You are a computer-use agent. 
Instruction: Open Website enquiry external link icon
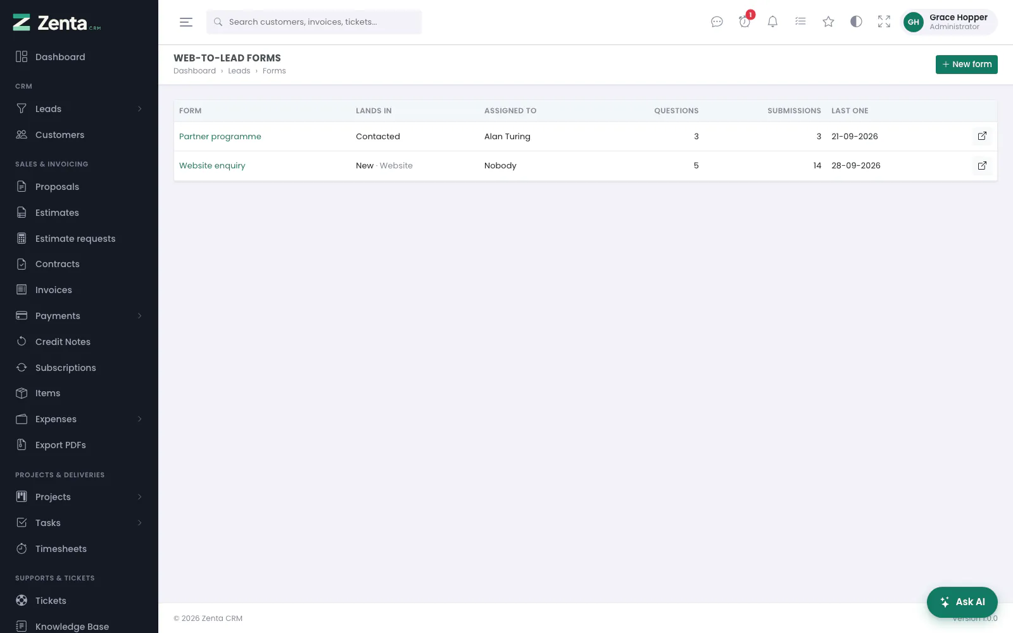982,166
